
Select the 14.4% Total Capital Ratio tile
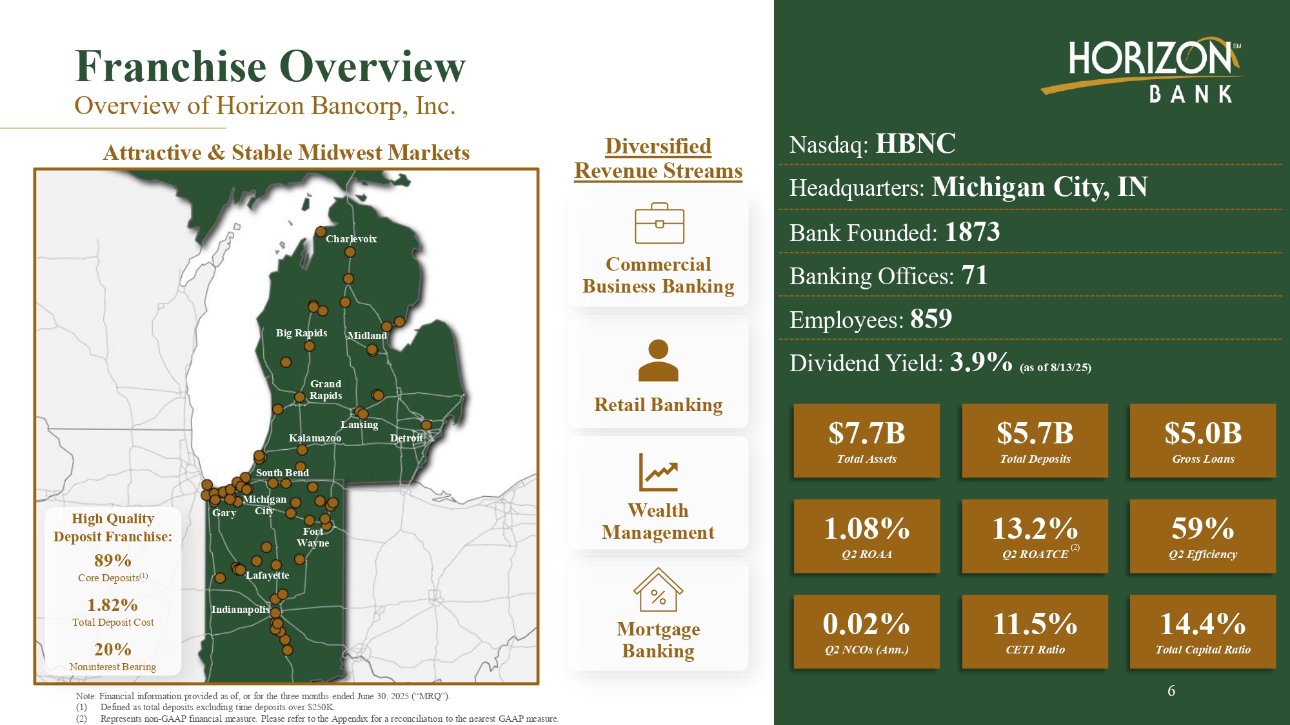pos(1202,632)
